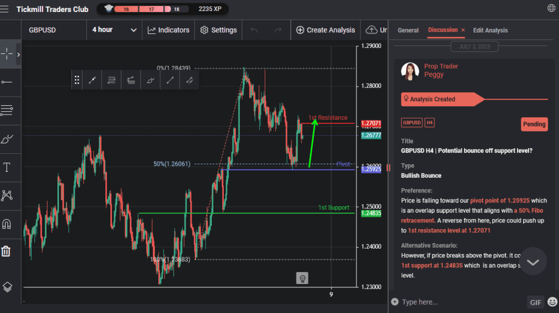559x313 pixels.
Task: Expand the cursor tool options arrow
Action: [19, 54]
